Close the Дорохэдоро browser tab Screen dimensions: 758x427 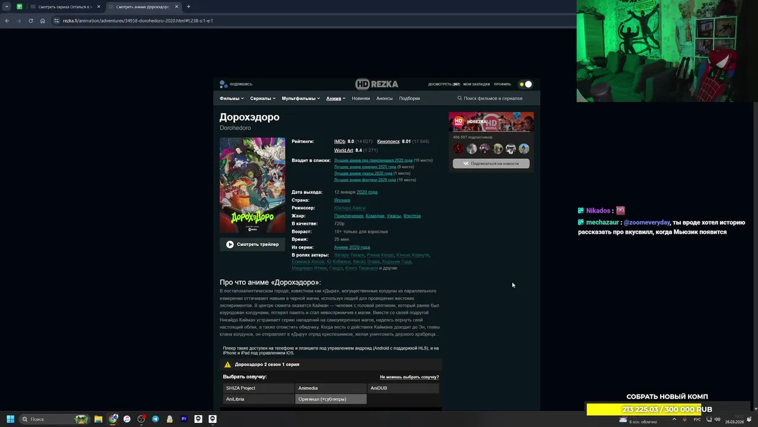[176, 7]
